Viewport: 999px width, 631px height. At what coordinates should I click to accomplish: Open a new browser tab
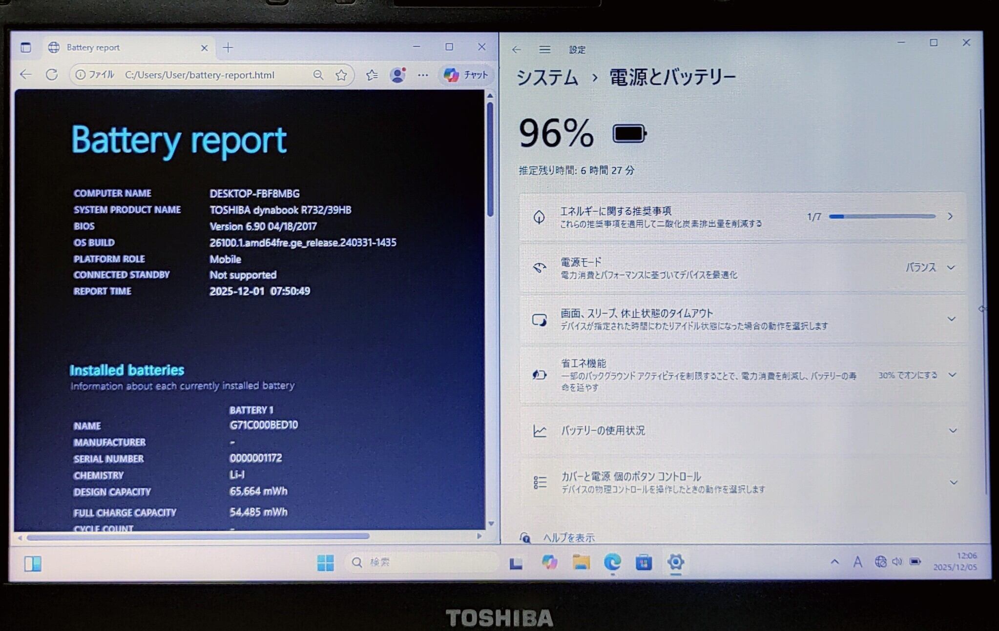[x=228, y=47]
